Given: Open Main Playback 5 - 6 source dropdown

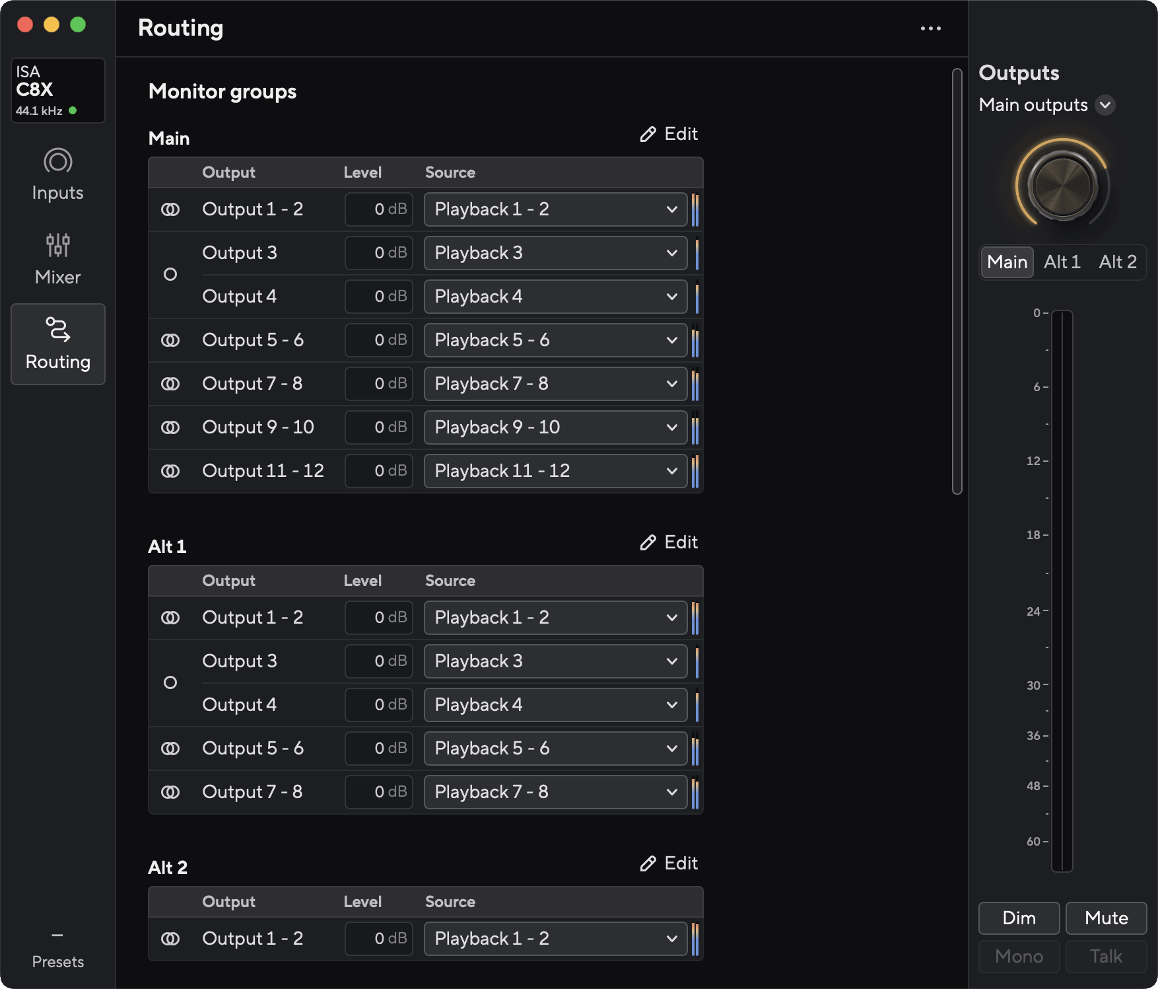Looking at the screenshot, I should click(x=555, y=340).
